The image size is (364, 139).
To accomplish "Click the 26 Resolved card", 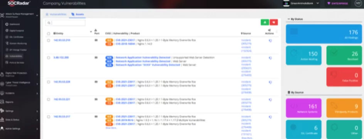I will click(x=344, y=55).
